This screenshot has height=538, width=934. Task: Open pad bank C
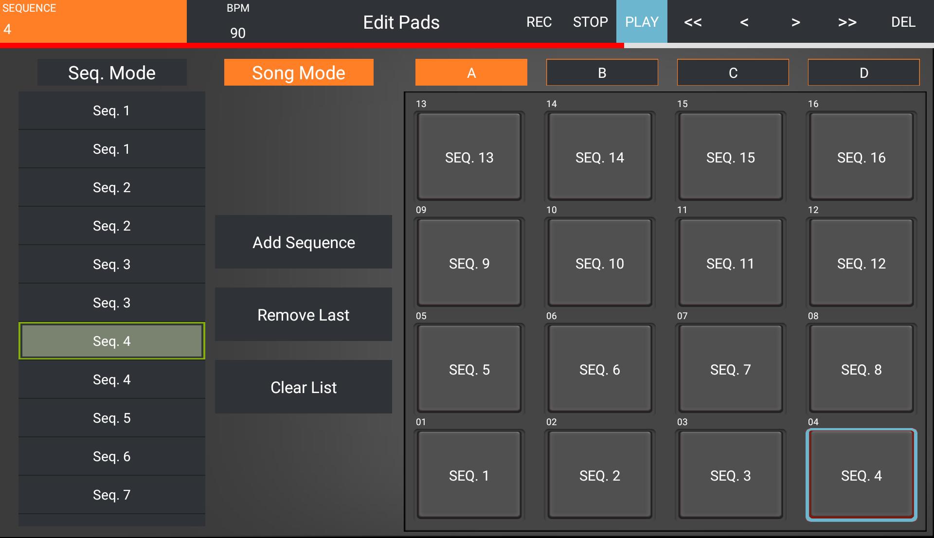point(732,72)
